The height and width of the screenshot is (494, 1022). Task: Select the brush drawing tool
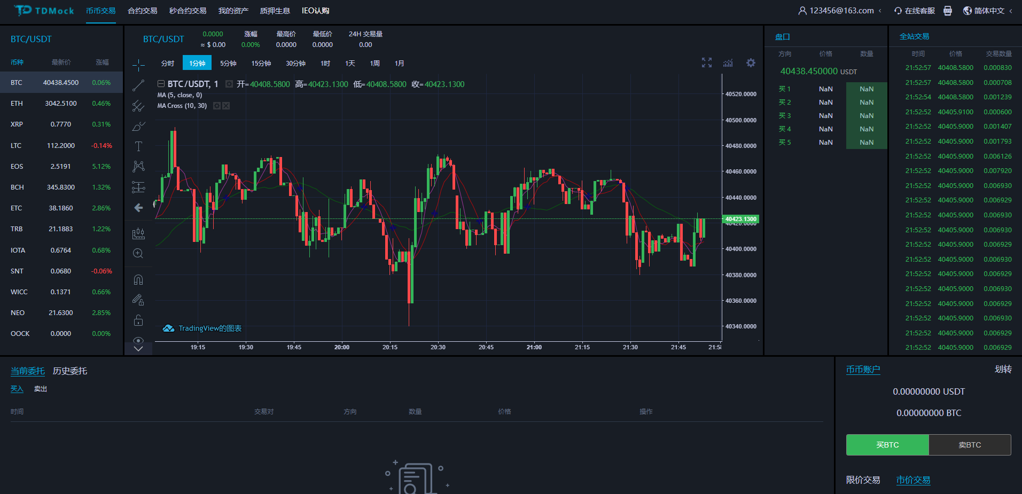click(x=138, y=127)
